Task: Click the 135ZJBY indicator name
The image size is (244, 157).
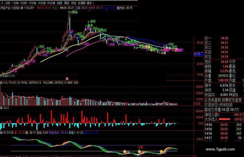Action: (x=29, y=8)
